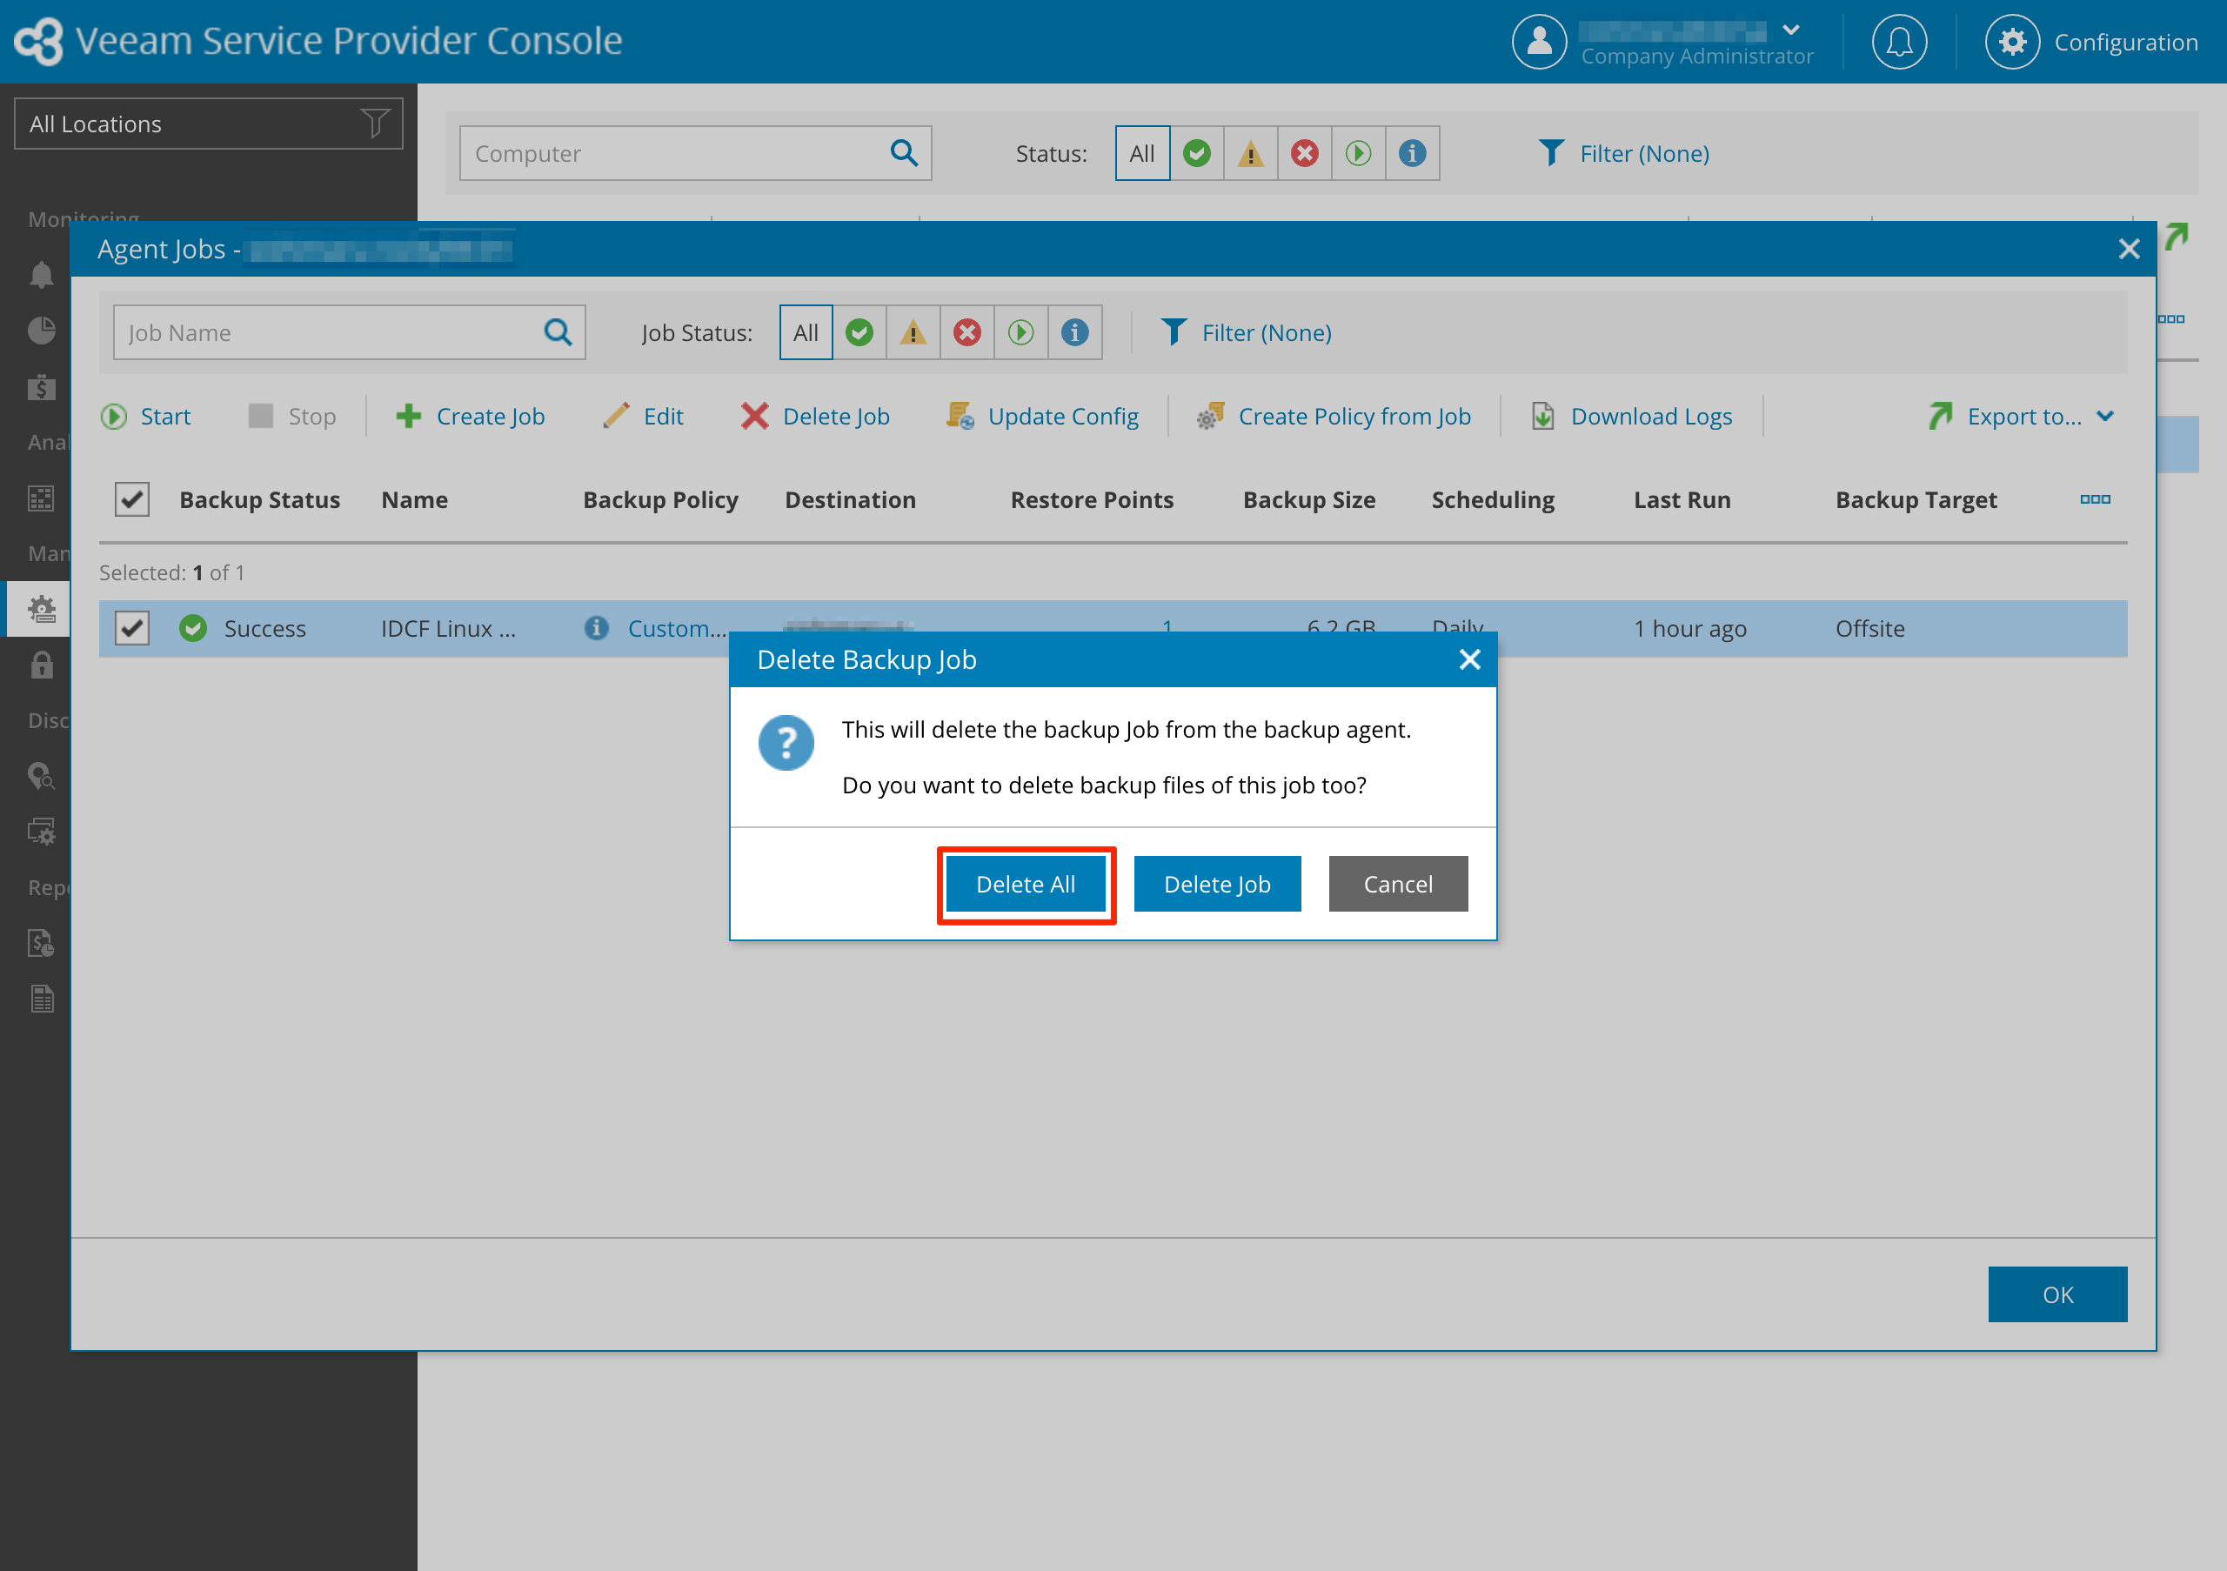Filter jobs by All job status
Viewport: 2227px width, 1571px height.
point(806,332)
